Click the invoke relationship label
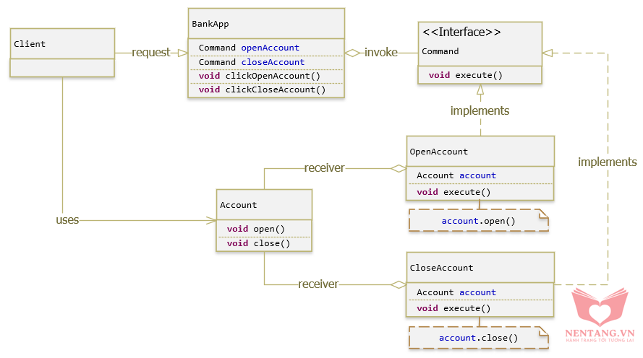The width and height of the screenshot is (643, 358). pyautogui.click(x=381, y=53)
